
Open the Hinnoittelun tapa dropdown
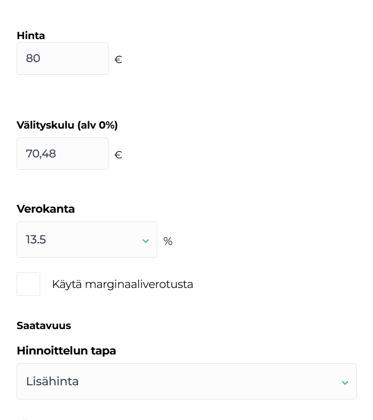coord(186,381)
